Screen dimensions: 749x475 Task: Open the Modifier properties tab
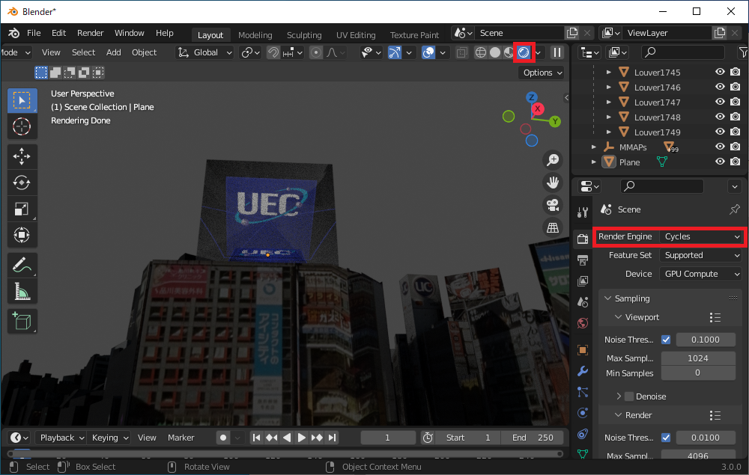coord(582,370)
